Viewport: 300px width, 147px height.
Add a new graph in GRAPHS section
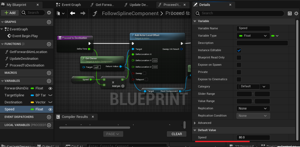pyautogui.click(x=49, y=22)
